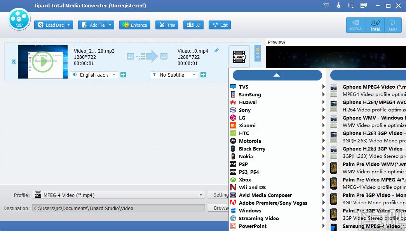Click the Motorola logo icon
Screen dimensions: 406x231
click(x=233, y=141)
